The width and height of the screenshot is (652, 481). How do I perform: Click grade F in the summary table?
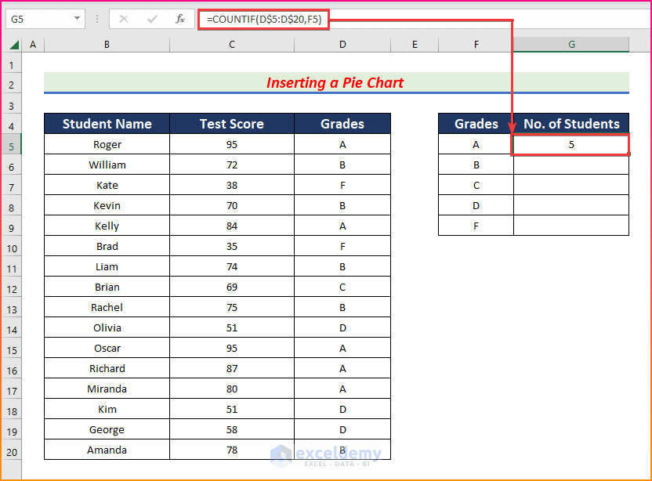tap(476, 226)
